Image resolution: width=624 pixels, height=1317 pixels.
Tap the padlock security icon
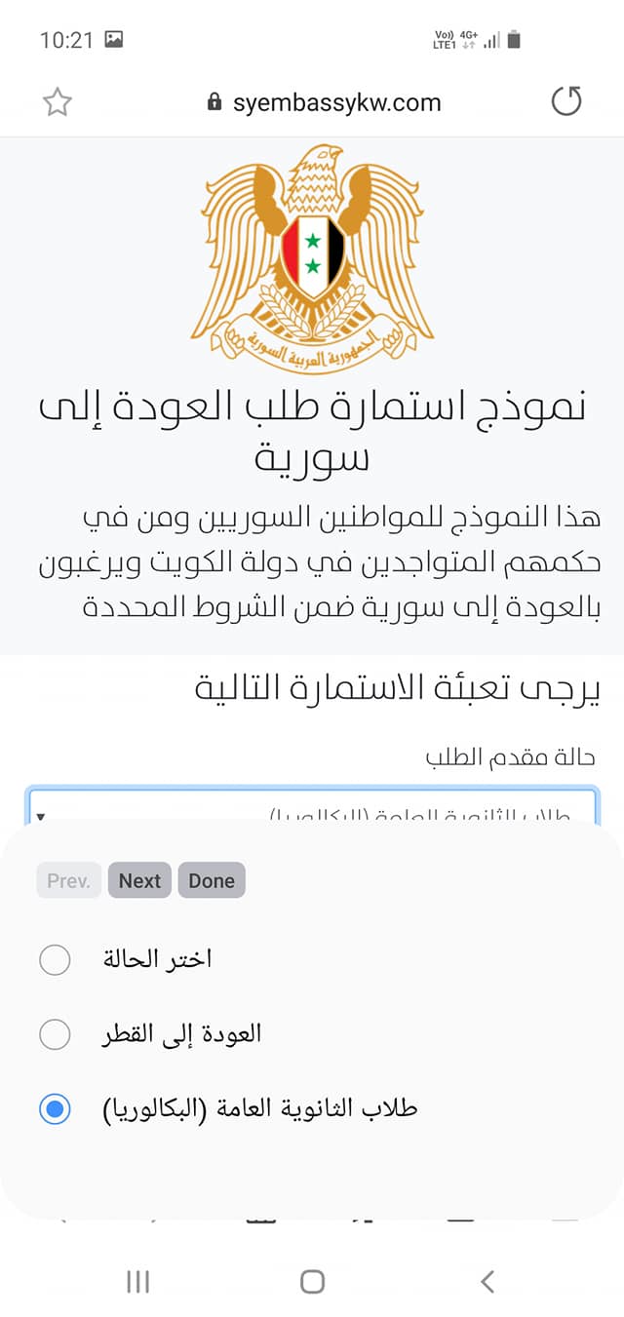pyautogui.click(x=214, y=102)
